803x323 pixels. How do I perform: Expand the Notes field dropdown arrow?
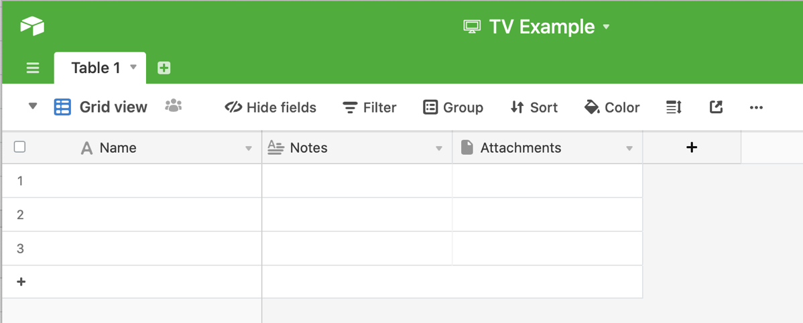click(439, 148)
